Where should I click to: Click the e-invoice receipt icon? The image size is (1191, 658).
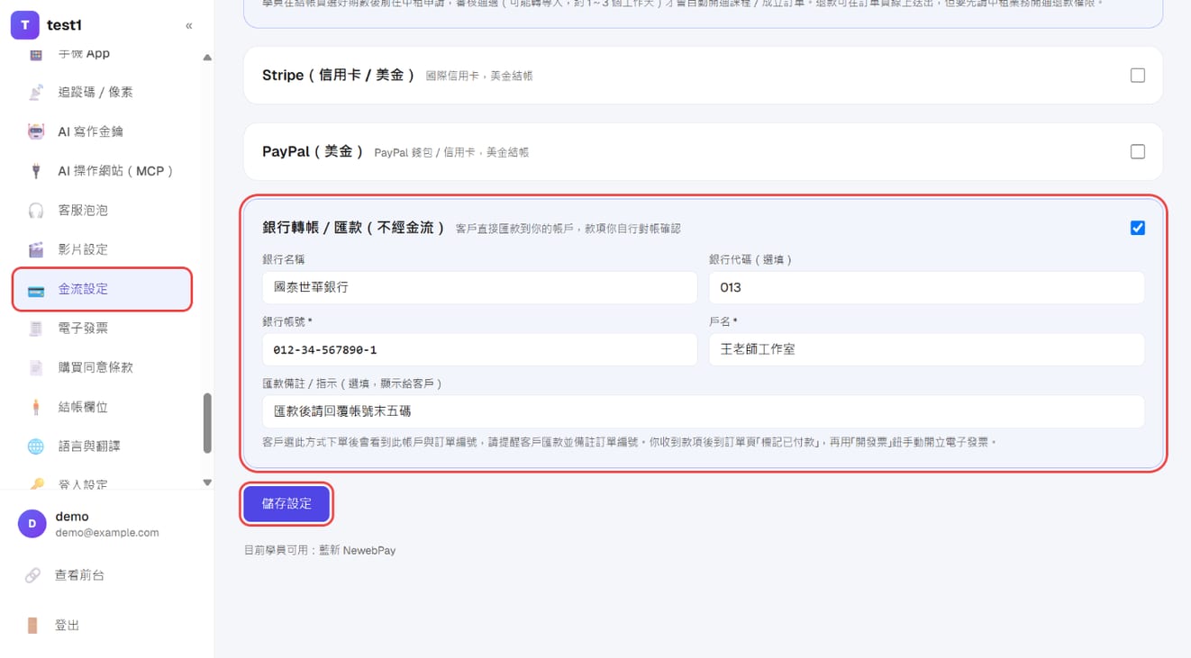click(x=36, y=329)
